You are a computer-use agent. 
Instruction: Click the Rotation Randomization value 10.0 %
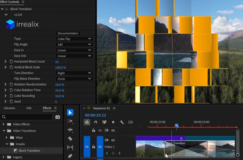pos(60,85)
